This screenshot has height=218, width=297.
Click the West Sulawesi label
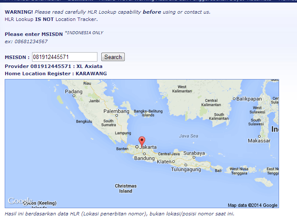257,110
